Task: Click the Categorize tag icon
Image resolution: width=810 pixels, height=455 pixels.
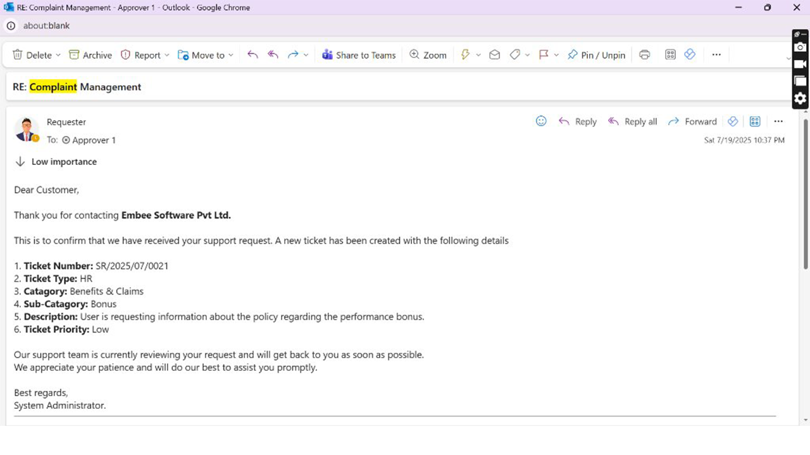Action: (515, 55)
